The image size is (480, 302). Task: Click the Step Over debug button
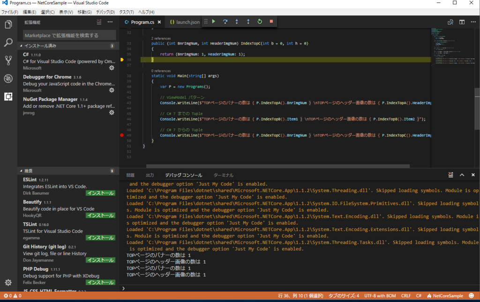[x=225, y=22]
